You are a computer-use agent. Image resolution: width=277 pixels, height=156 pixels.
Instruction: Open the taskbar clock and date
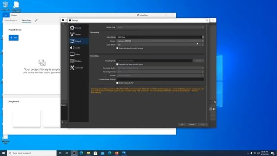[x=264, y=153]
